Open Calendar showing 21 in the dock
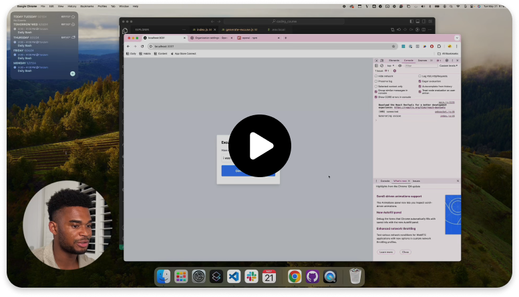Viewport: 519px width, 297px height. pyautogui.click(x=269, y=276)
